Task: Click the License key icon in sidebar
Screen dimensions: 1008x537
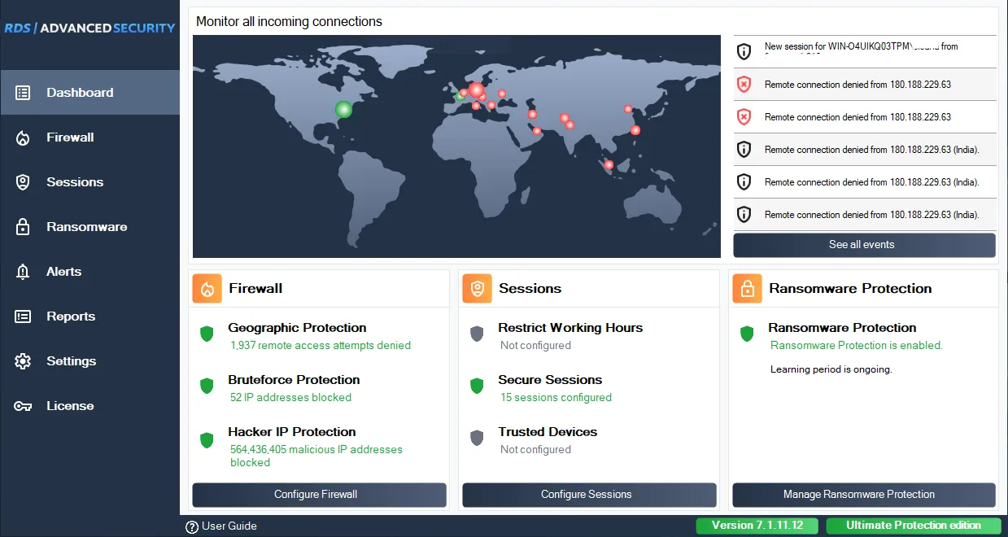Action: (x=23, y=406)
